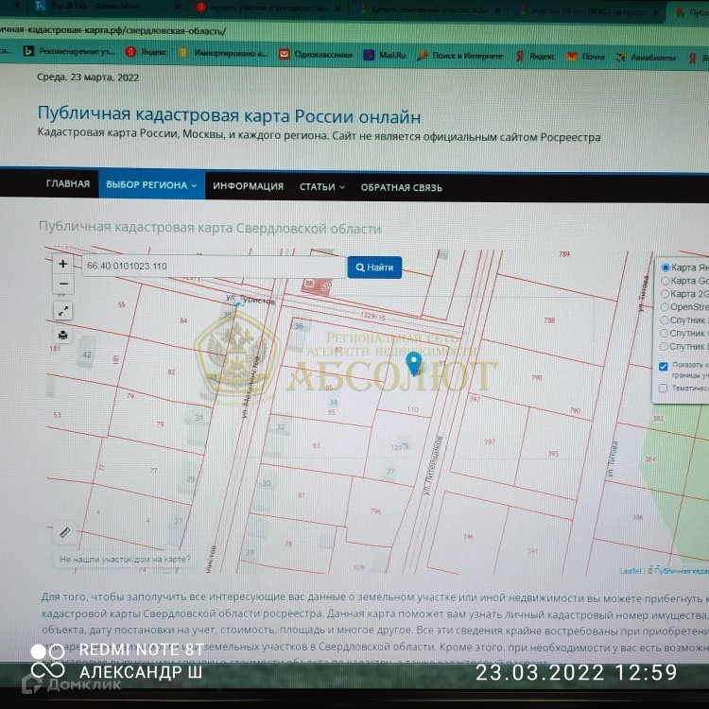Print the map using printer icon
The width and height of the screenshot is (709, 709).
point(63,335)
